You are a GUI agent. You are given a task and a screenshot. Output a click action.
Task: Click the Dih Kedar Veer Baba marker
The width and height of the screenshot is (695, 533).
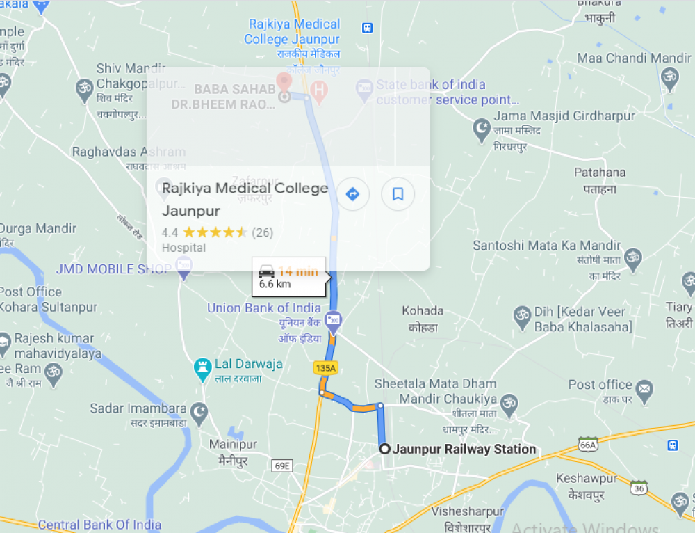coord(522,318)
